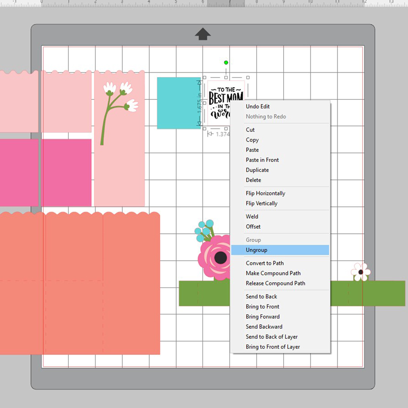Select the small white daisy flower

(x=360, y=272)
